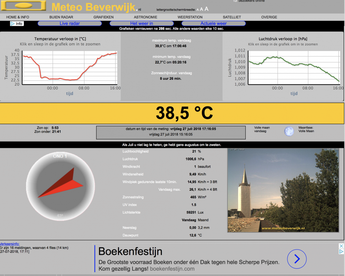Close the Boekenfestijn ad with X
This screenshot has width=345, height=276.
pyautogui.click(x=341, y=246)
